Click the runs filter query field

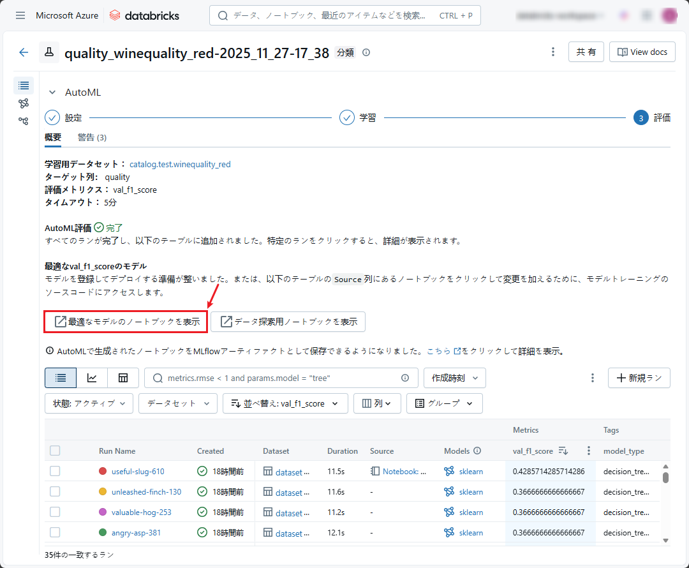click(x=281, y=378)
